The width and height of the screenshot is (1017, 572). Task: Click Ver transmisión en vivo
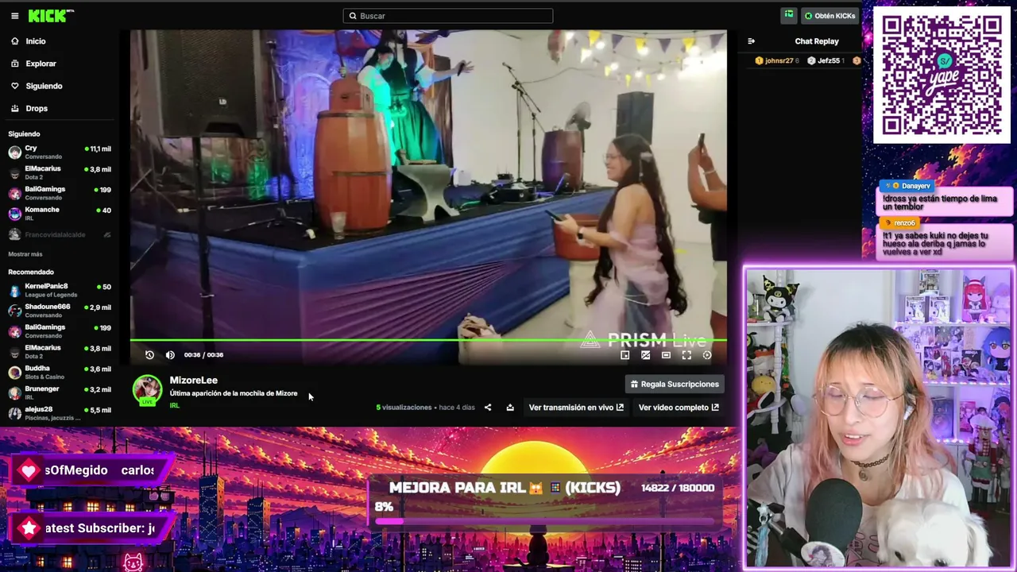576,408
